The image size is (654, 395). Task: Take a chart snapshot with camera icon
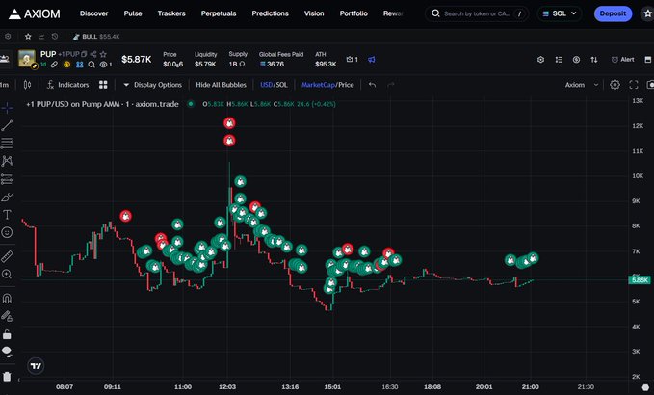(650, 85)
